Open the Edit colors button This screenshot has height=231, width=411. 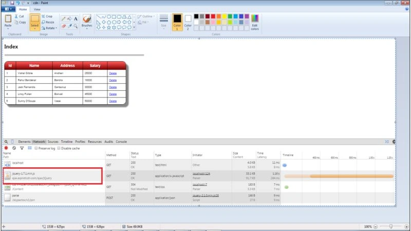pos(255,22)
